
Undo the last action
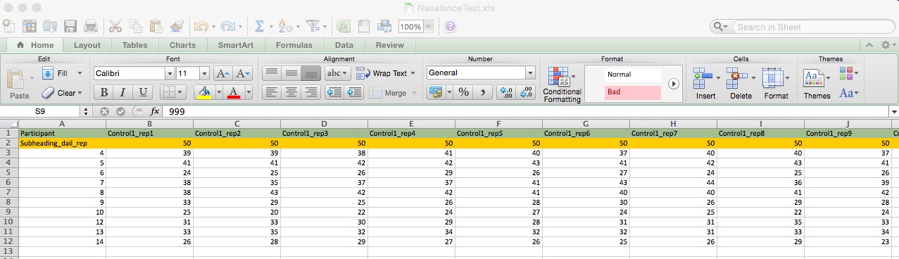click(201, 26)
